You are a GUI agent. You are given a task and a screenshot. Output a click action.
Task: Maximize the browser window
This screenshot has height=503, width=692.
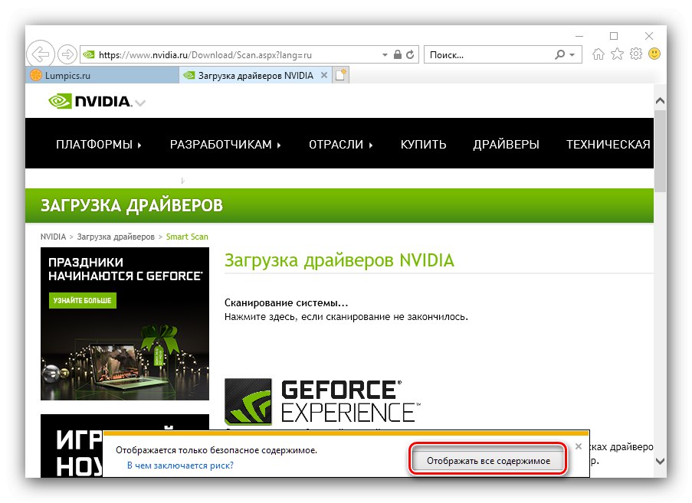pyautogui.click(x=614, y=36)
